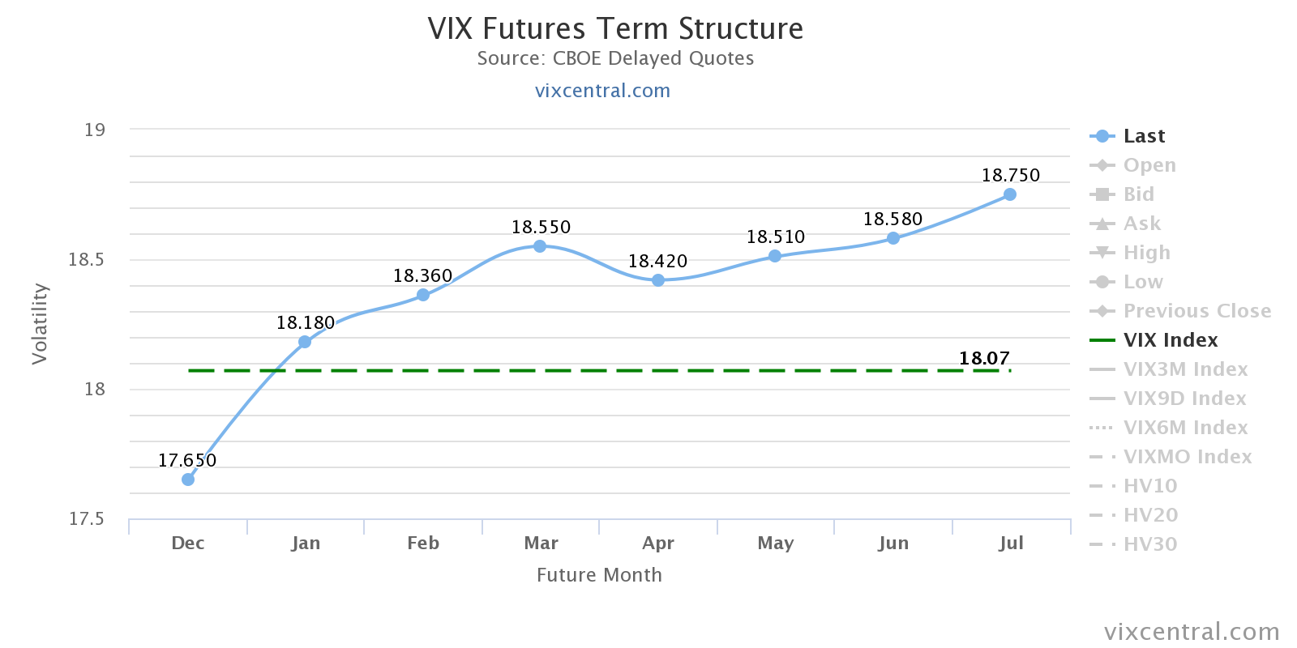
Task: Click the Last legend circle marker icon
Action: point(1102,136)
